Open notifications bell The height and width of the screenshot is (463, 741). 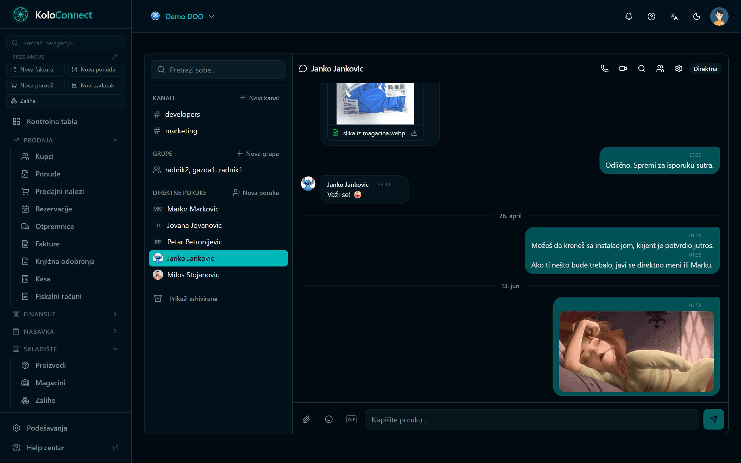click(x=629, y=16)
